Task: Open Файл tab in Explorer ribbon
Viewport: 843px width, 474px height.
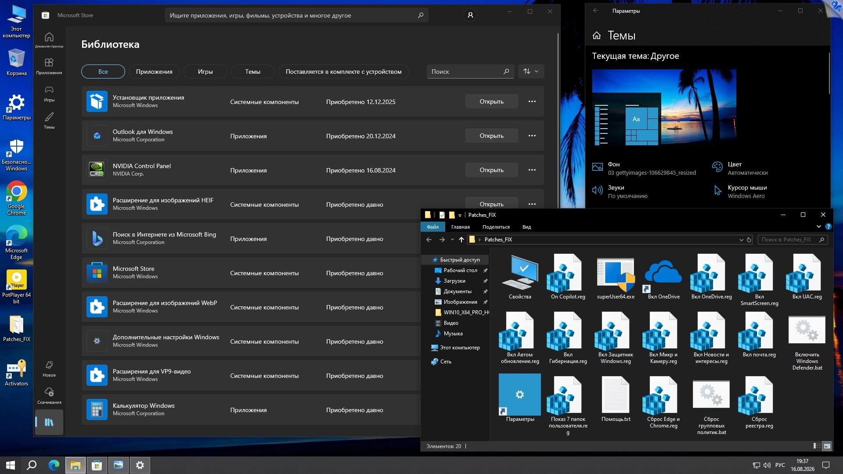Action: (433, 227)
